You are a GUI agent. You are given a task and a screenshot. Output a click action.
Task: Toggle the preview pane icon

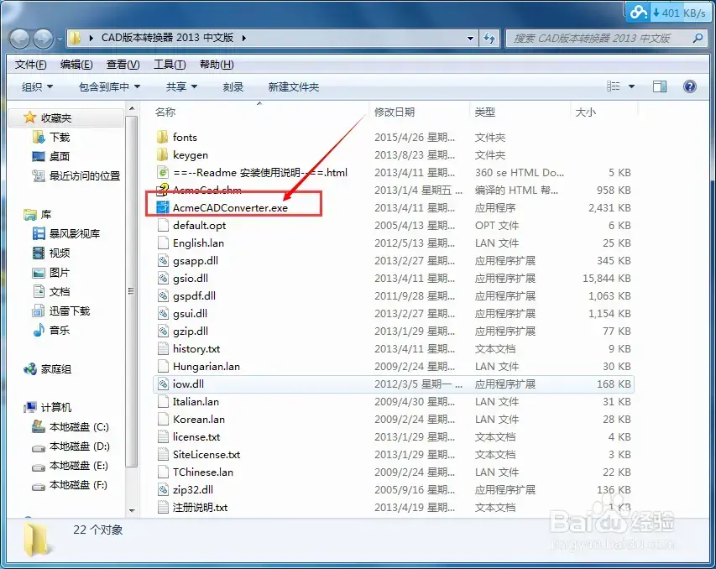coord(660,86)
